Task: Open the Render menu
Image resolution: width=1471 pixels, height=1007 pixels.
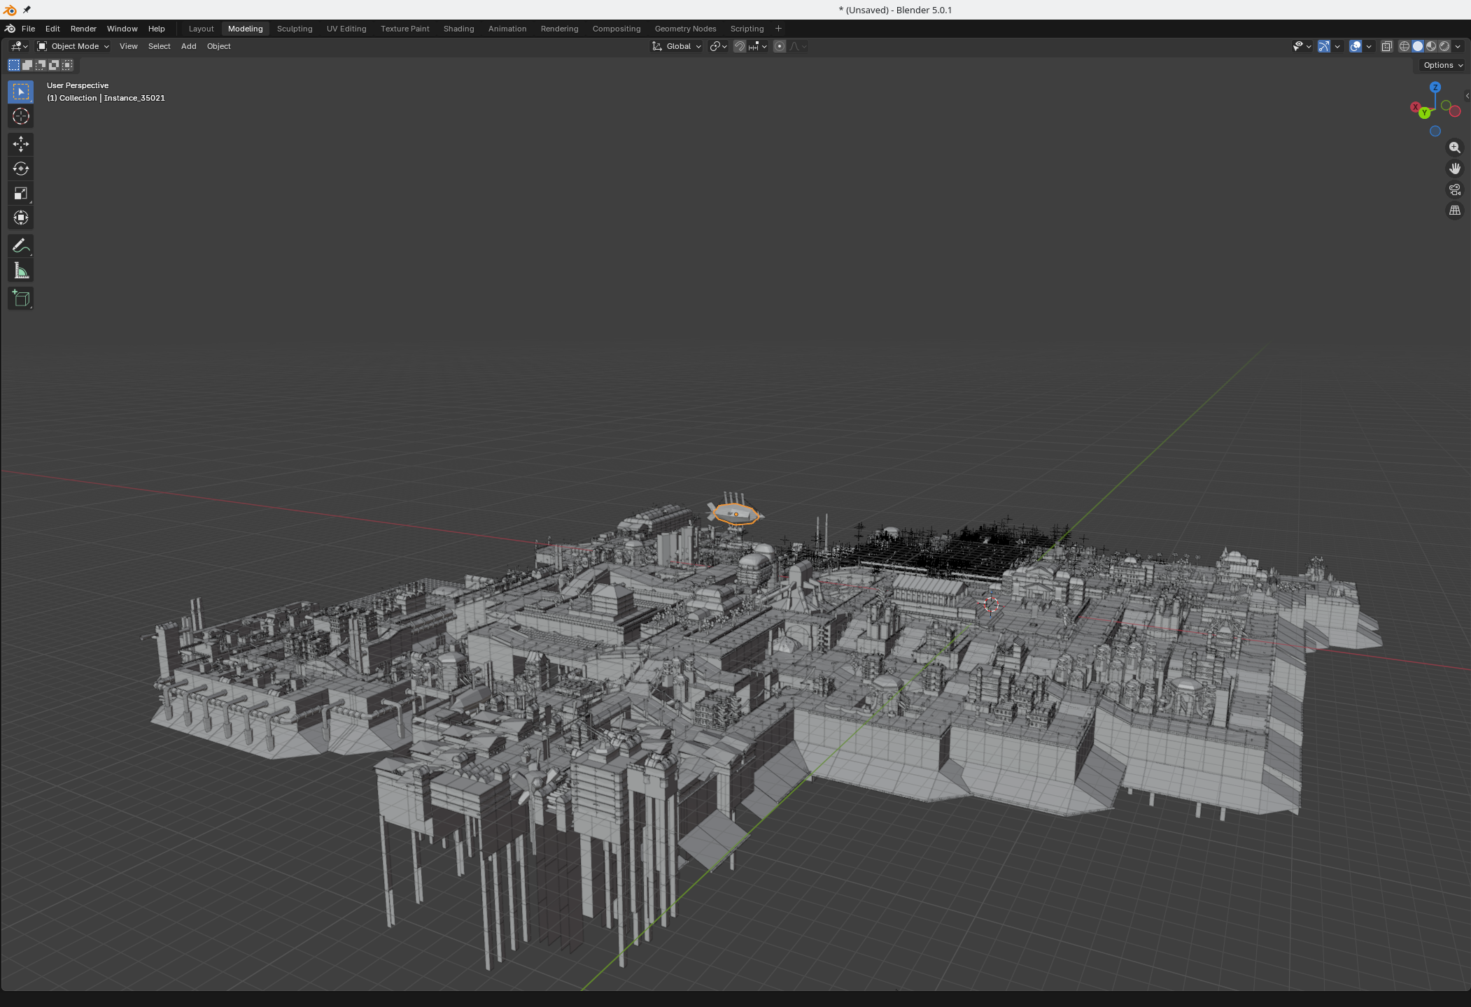Action: [x=83, y=29]
